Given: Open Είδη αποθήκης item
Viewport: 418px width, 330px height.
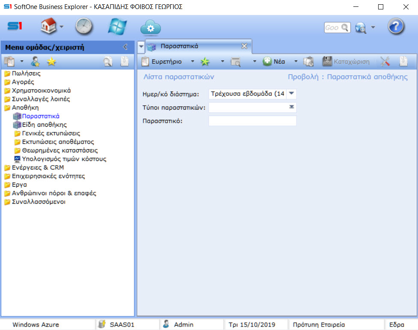Looking at the screenshot, I should pyautogui.click(x=40, y=125).
